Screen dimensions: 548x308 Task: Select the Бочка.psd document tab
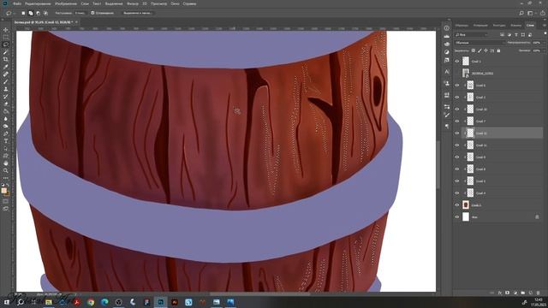pyautogui.click(x=43, y=22)
